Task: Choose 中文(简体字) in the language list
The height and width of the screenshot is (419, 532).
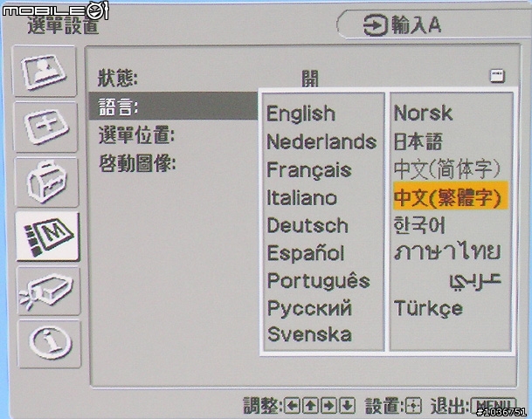Action: 447,169
